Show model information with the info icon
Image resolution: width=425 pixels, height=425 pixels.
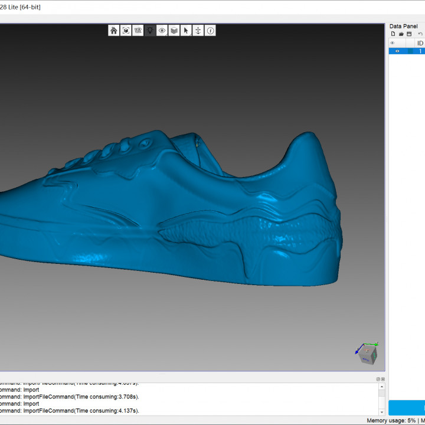(x=210, y=30)
